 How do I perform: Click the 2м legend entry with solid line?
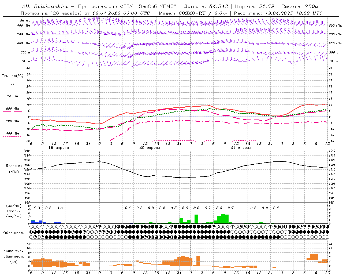point(12,85)
